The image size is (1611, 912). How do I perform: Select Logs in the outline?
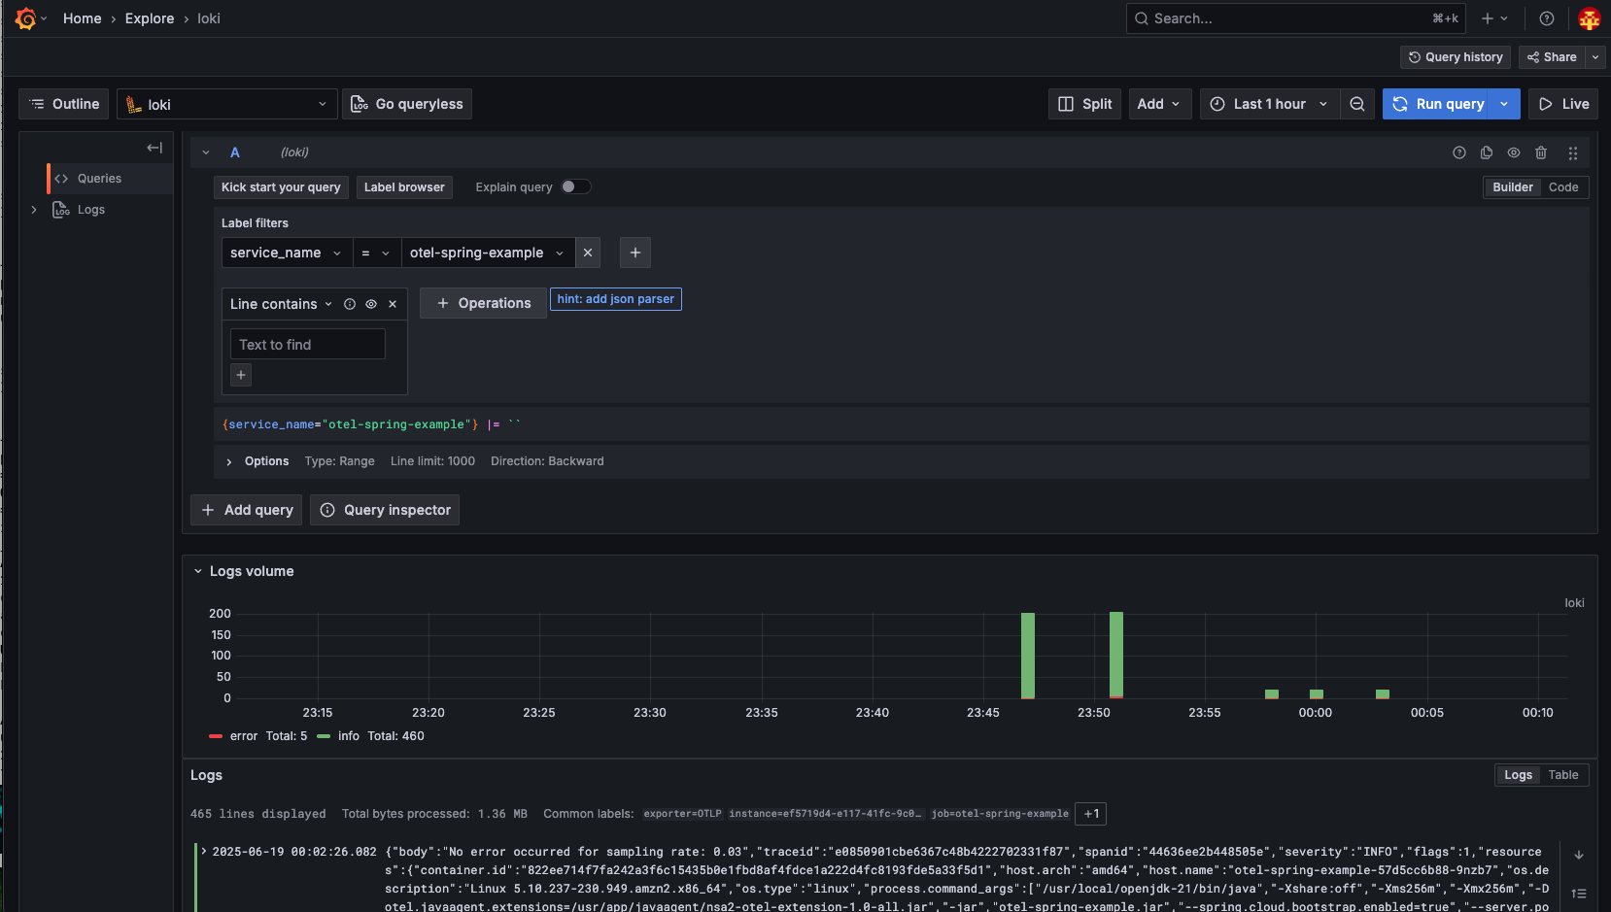click(x=91, y=210)
